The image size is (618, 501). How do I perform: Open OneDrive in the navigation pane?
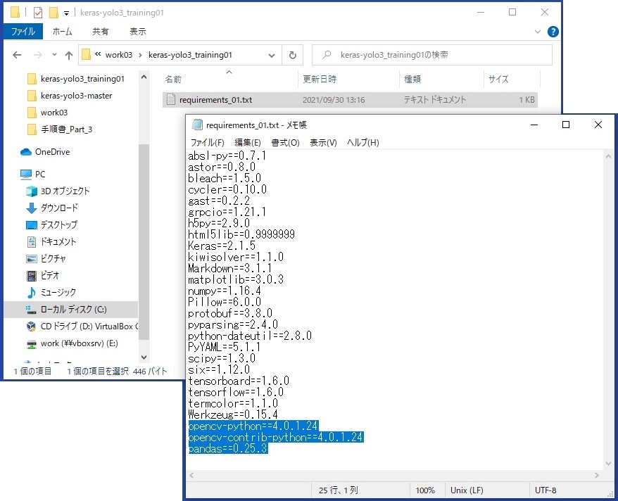[52, 152]
